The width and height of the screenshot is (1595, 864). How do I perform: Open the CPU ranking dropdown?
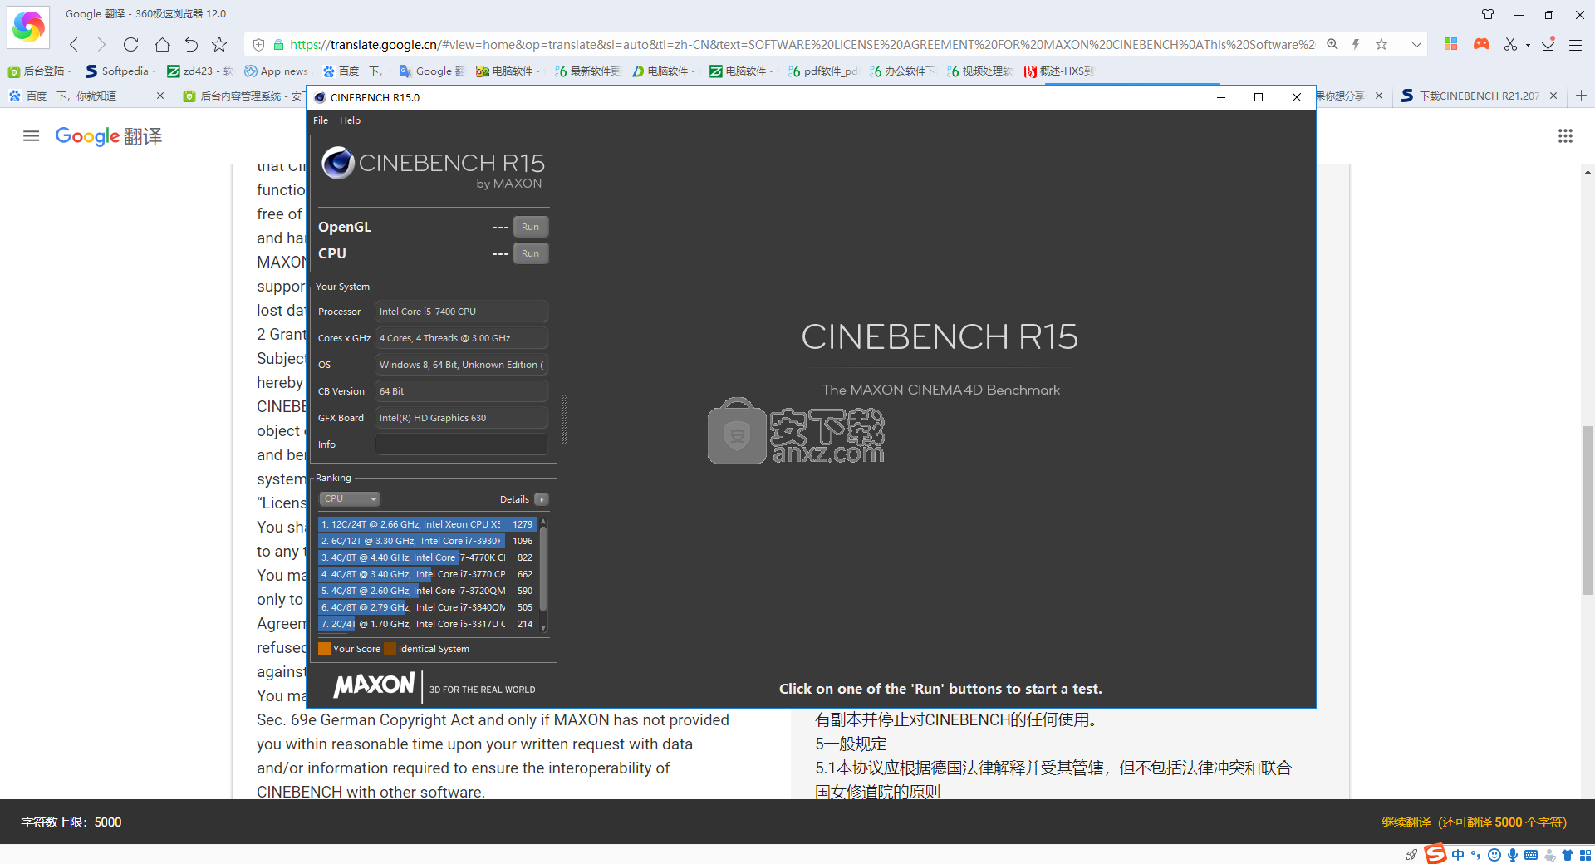coord(350,498)
